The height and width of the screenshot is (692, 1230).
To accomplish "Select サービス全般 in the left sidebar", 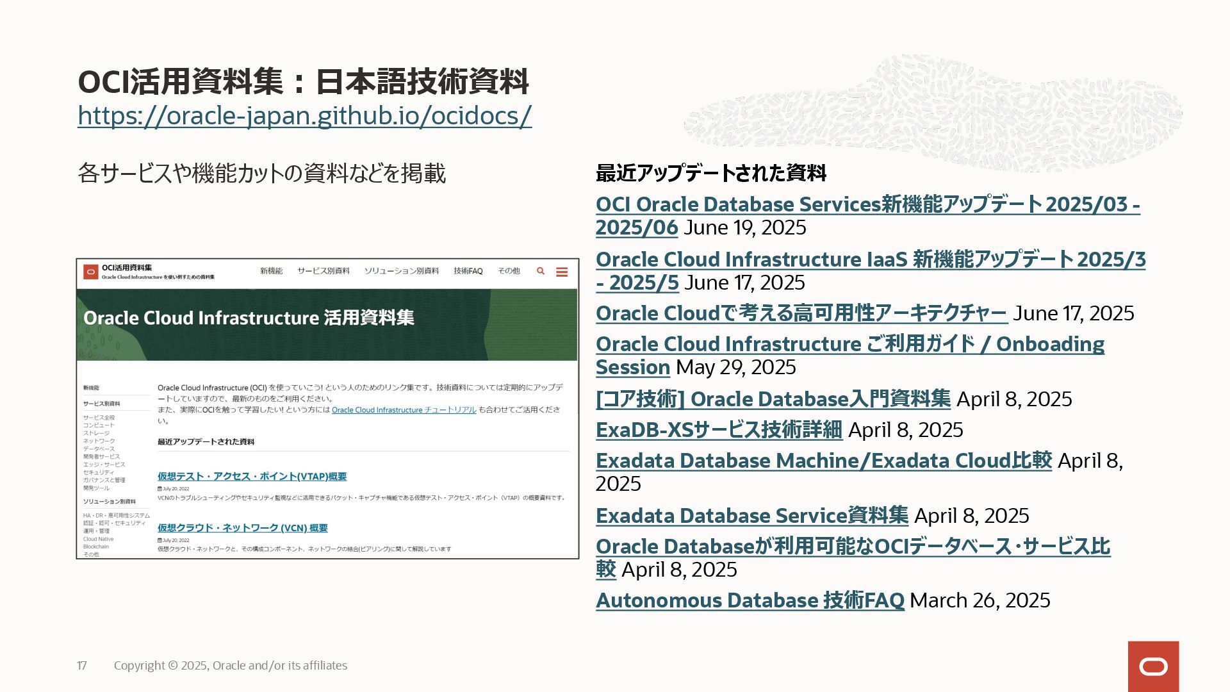I will (99, 418).
